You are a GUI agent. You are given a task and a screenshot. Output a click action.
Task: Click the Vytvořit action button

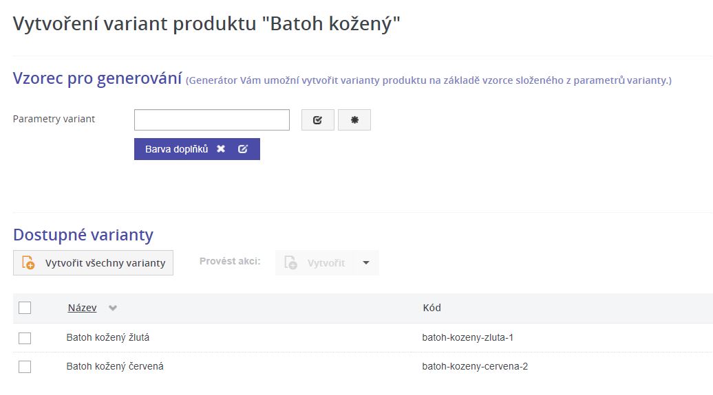coord(315,263)
